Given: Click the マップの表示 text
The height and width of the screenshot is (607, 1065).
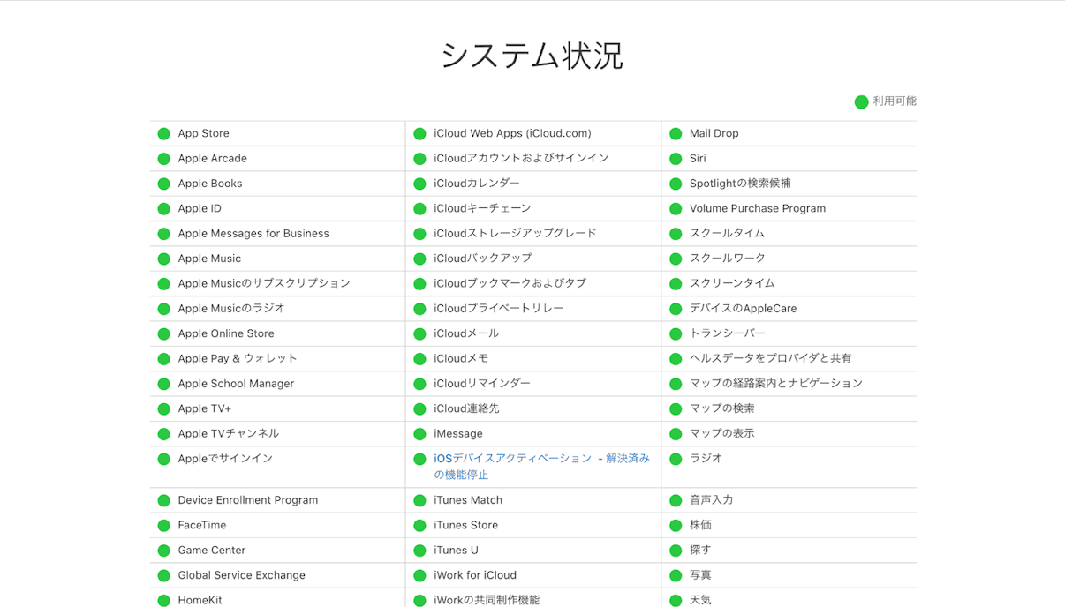Looking at the screenshot, I should pos(722,433).
